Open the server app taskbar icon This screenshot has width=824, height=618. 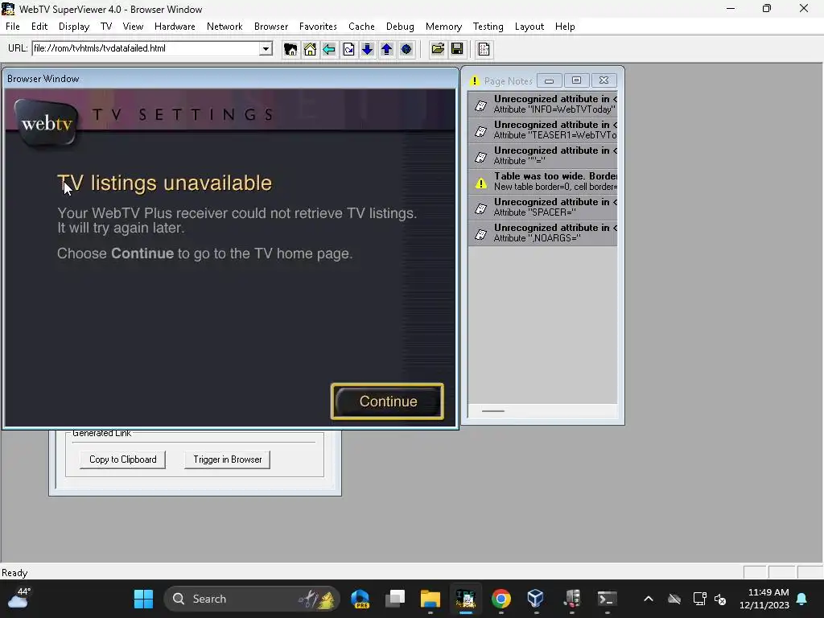[571, 599]
